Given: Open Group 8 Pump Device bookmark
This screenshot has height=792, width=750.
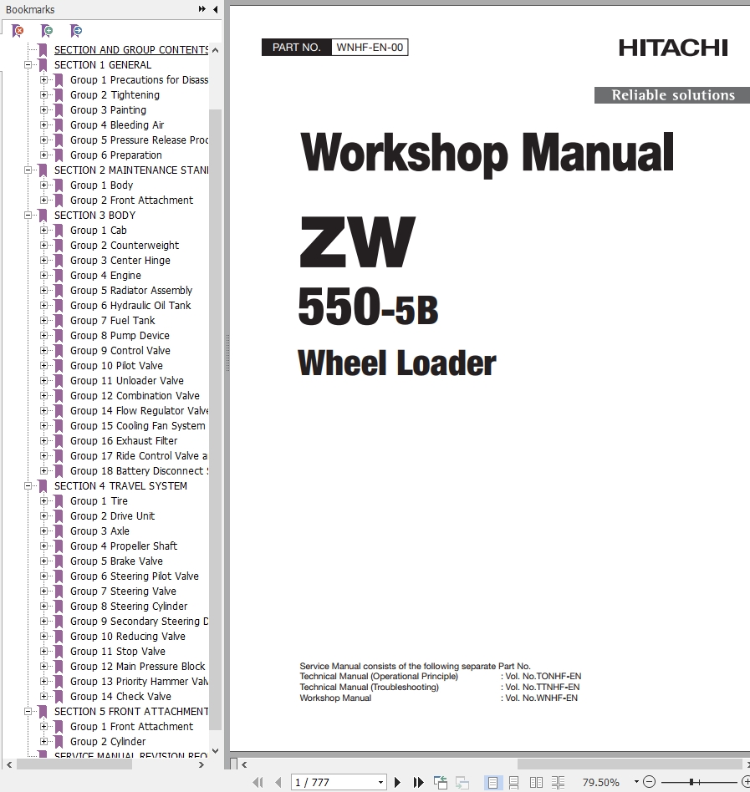Looking at the screenshot, I should point(120,336).
